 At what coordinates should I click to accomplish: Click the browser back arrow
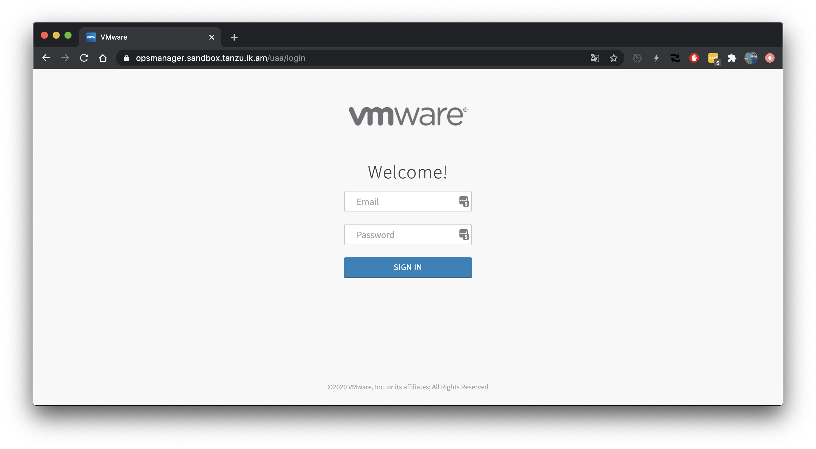point(46,58)
